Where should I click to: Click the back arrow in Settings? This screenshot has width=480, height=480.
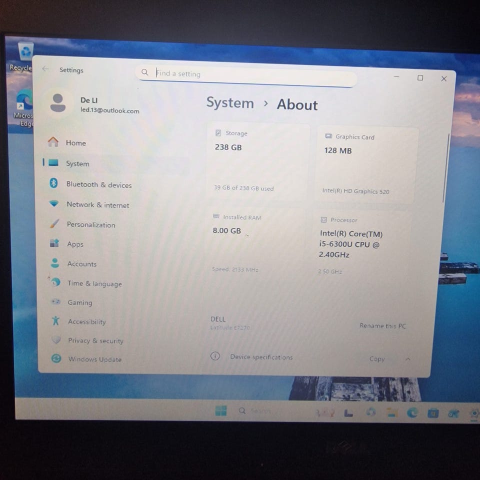pos(45,69)
